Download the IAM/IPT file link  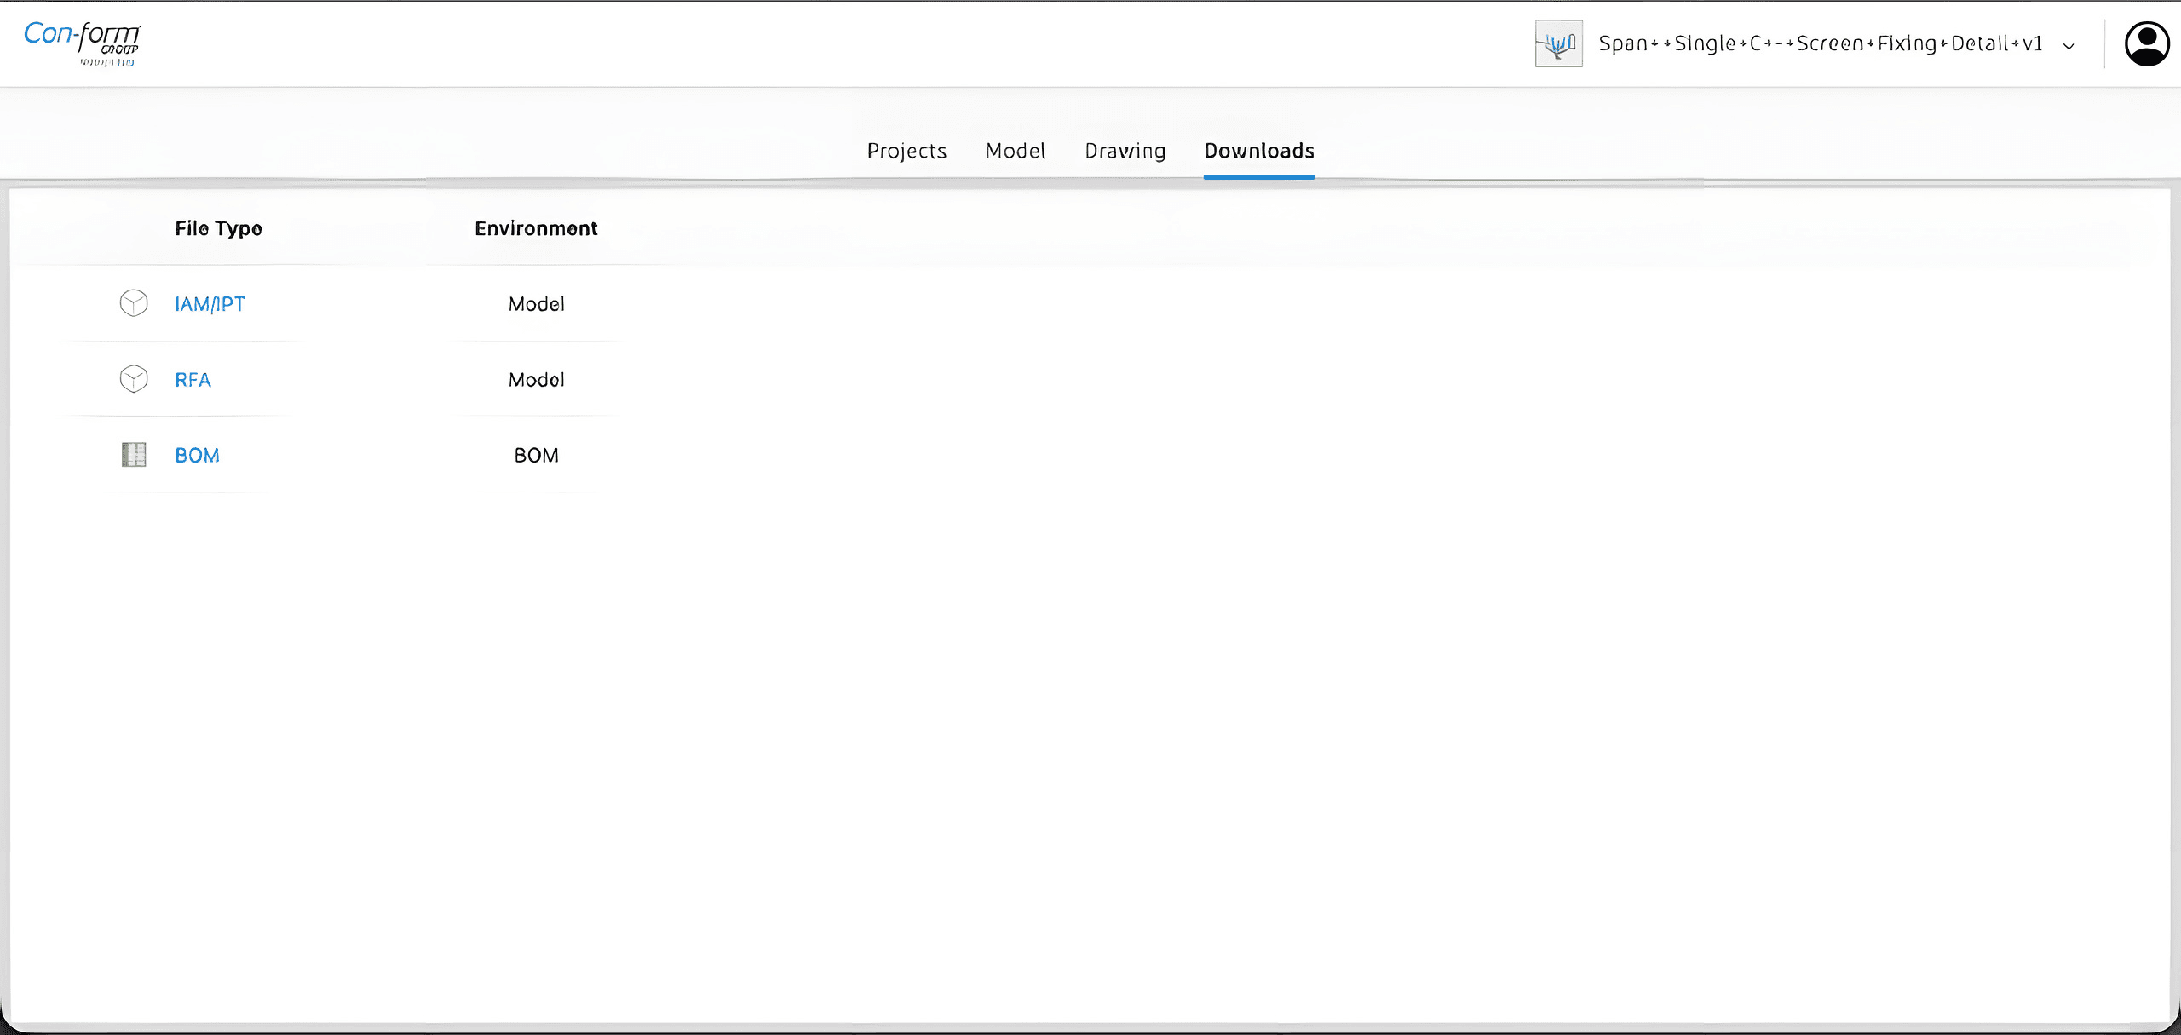pos(210,304)
